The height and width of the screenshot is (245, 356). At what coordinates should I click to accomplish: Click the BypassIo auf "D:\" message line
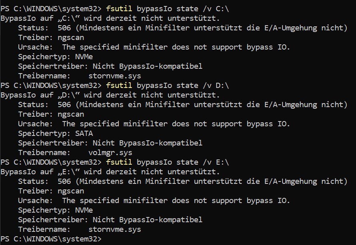pyautogui.click(x=110, y=95)
